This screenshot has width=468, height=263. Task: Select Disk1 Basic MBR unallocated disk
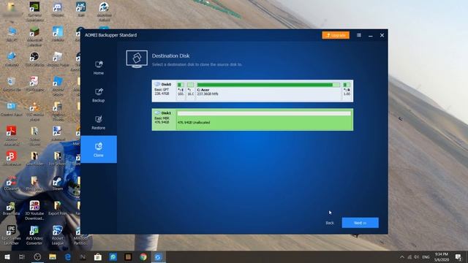252,120
